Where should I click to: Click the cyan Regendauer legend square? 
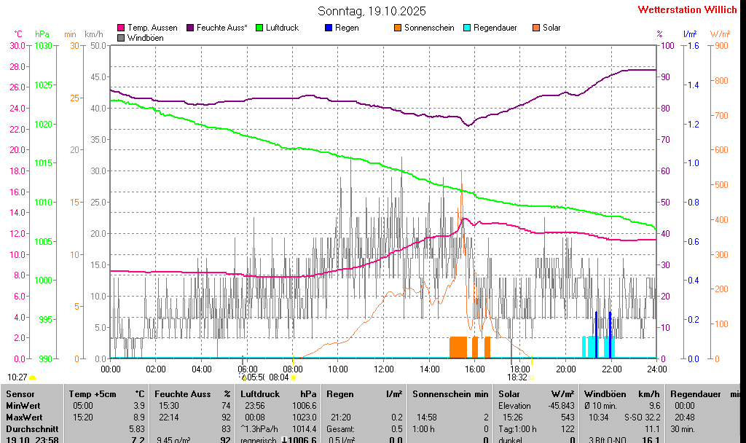467,28
